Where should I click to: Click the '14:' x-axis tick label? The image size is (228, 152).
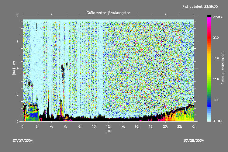point(123,126)
